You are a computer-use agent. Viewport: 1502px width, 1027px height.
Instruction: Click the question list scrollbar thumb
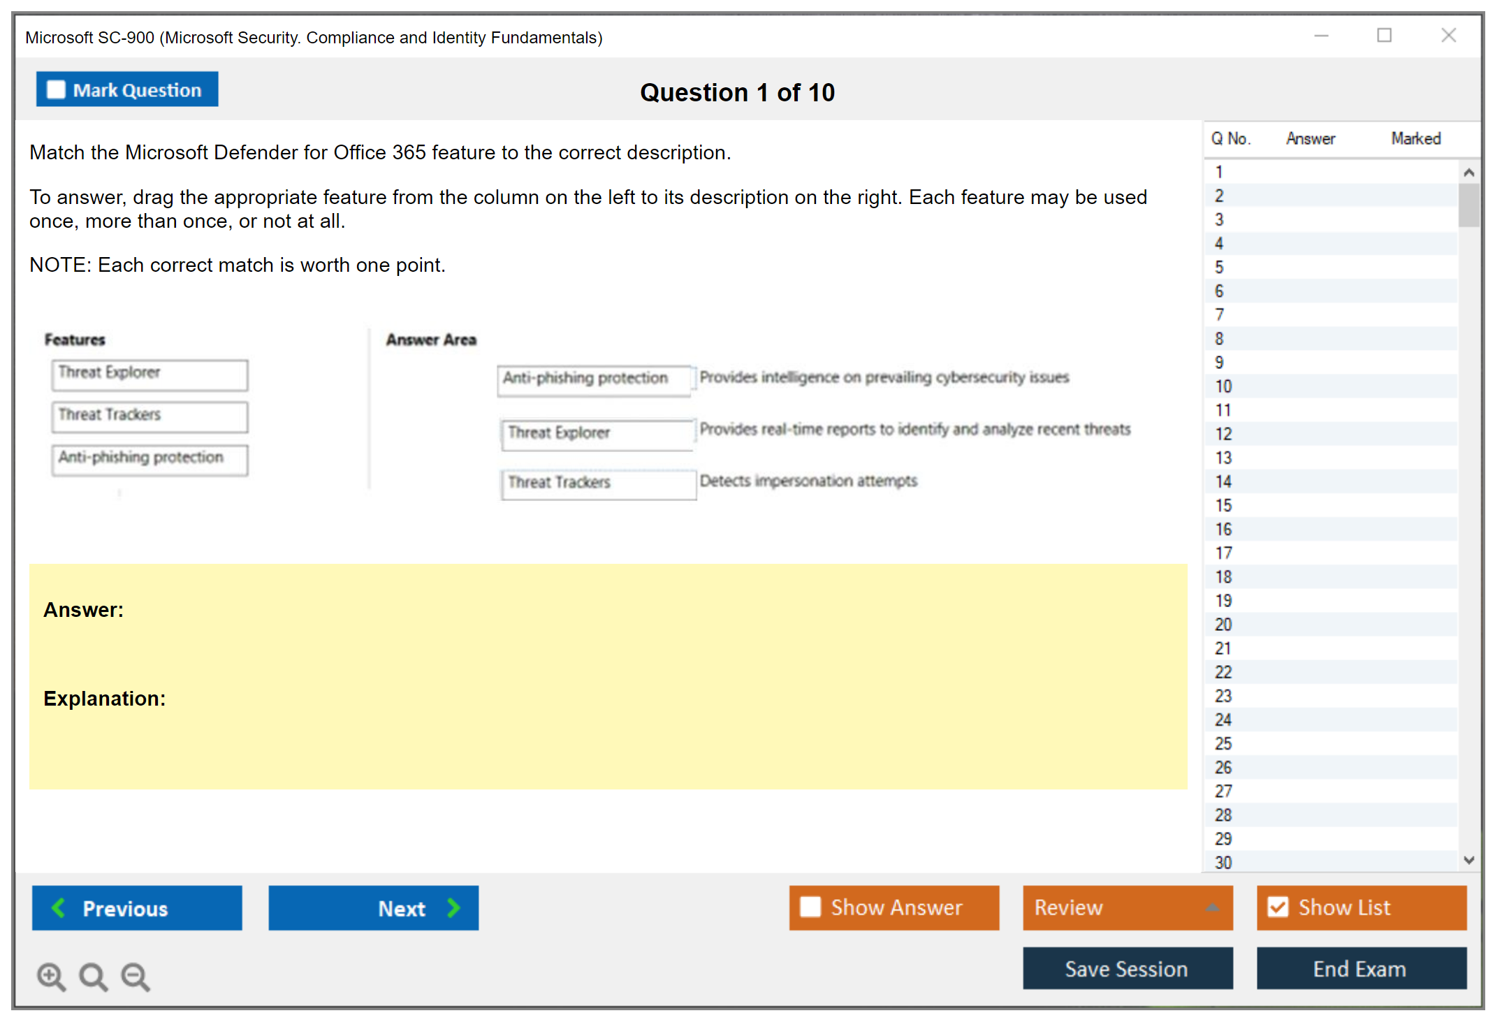(1468, 205)
